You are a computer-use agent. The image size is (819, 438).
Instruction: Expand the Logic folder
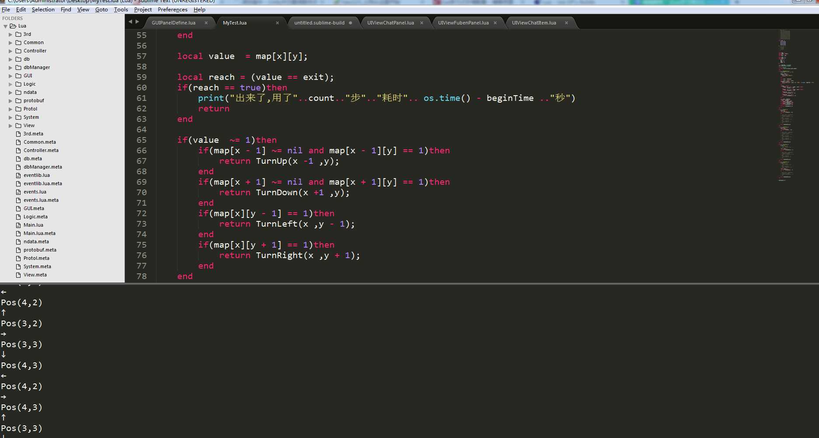10,84
